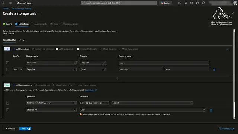The image size is (238, 134).
Task: Open the Azure portal waffle menu
Action: coord(3,3)
